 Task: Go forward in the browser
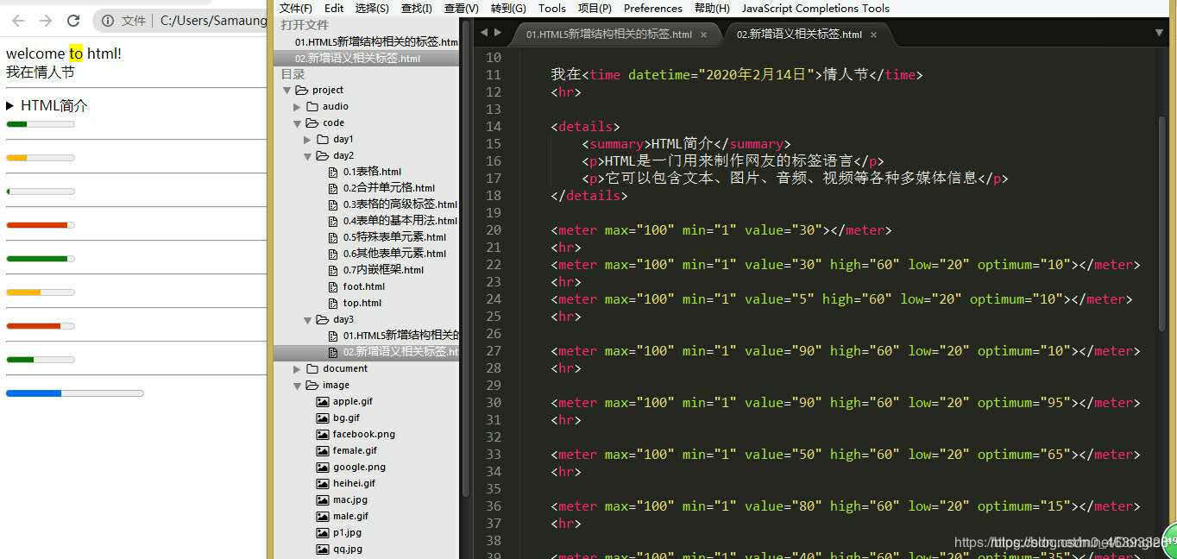(x=46, y=21)
